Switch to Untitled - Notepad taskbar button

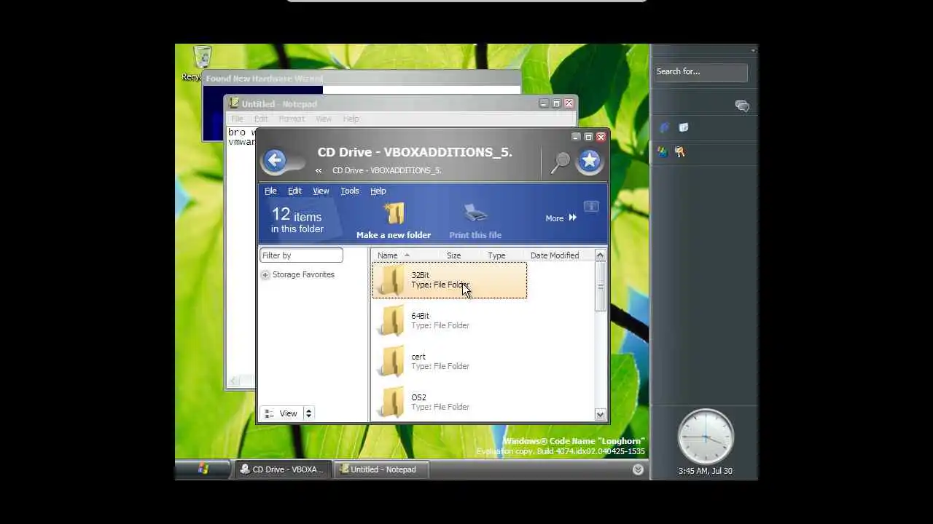click(381, 469)
